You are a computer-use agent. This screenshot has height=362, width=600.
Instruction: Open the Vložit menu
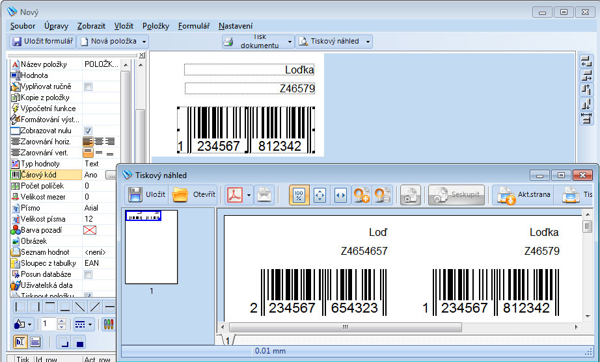point(124,26)
